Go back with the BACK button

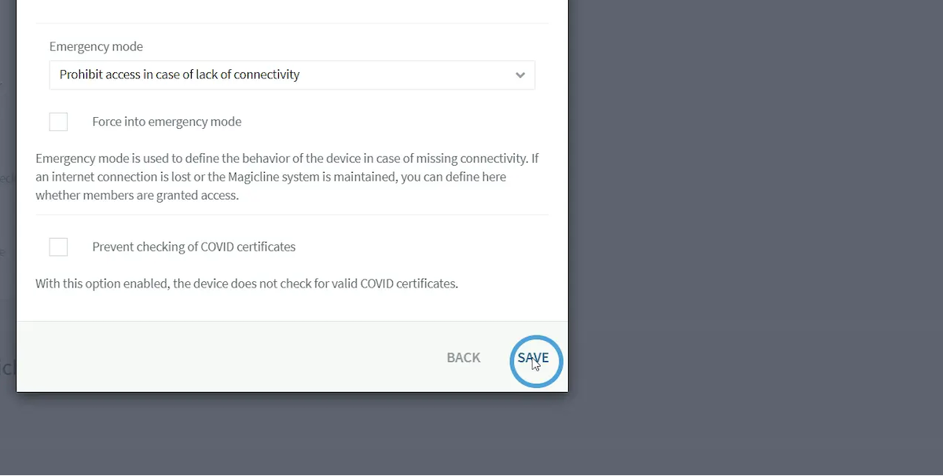click(463, 358)
